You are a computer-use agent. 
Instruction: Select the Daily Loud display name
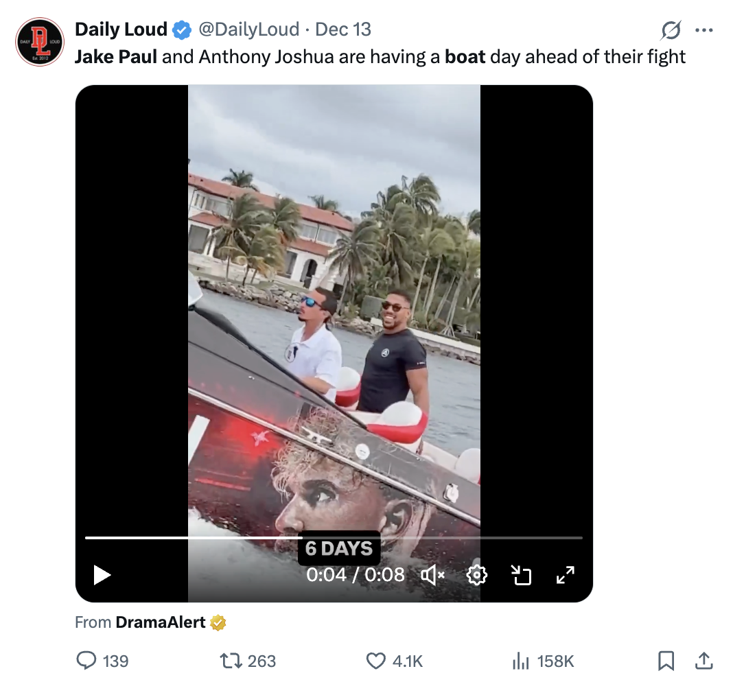point(121,29)
